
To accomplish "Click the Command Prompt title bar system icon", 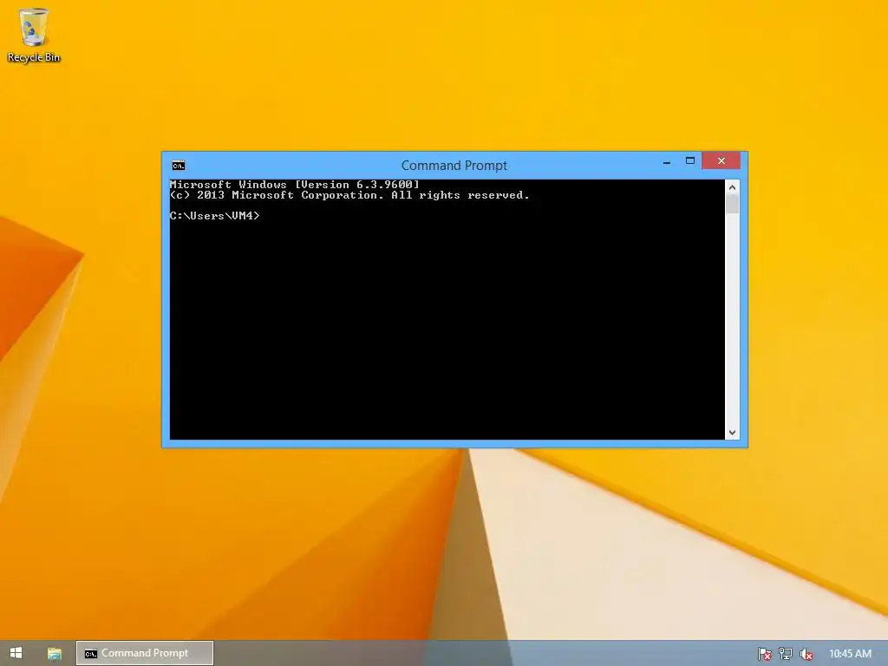I will coord(179,166).
